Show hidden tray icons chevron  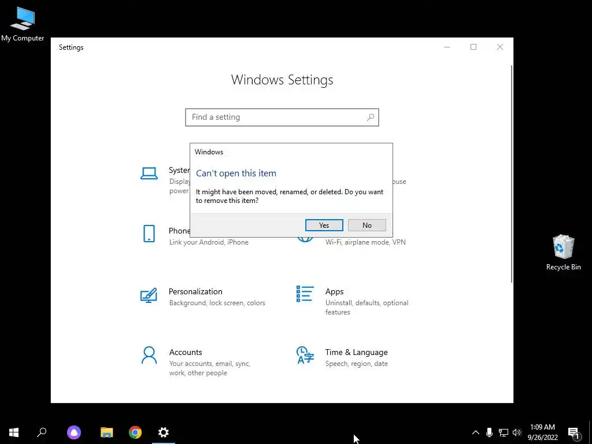coord(476,432)
